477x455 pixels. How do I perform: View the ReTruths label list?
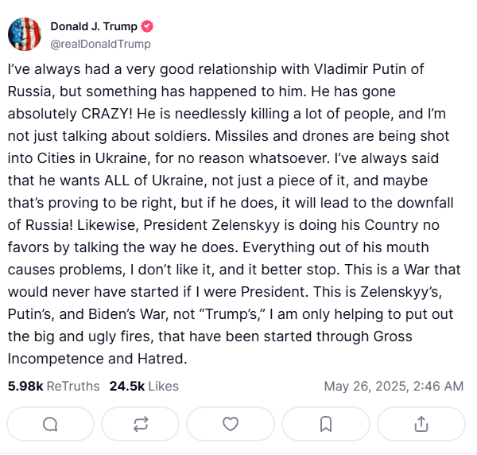coord(73,386)
